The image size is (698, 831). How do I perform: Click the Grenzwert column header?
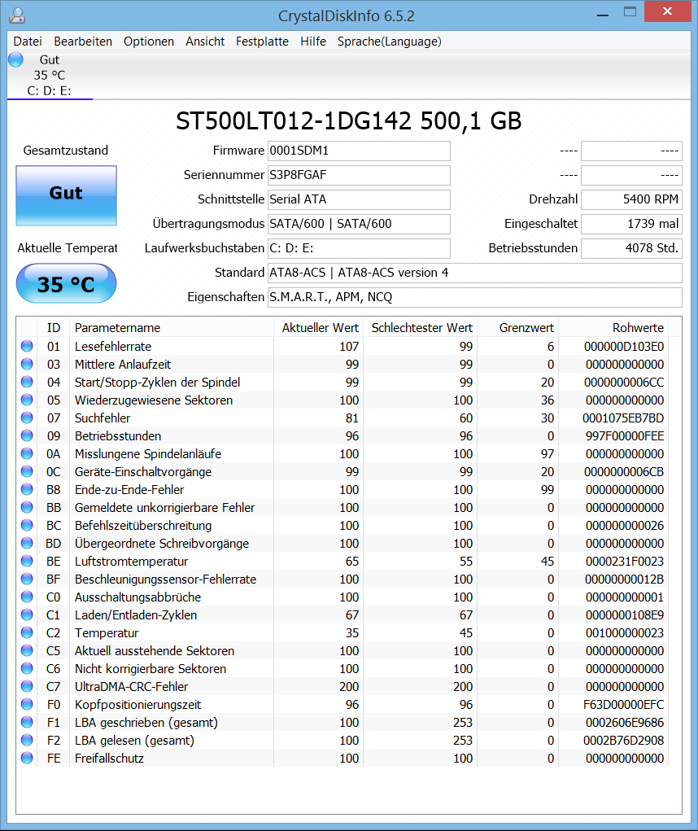point(518,327)
